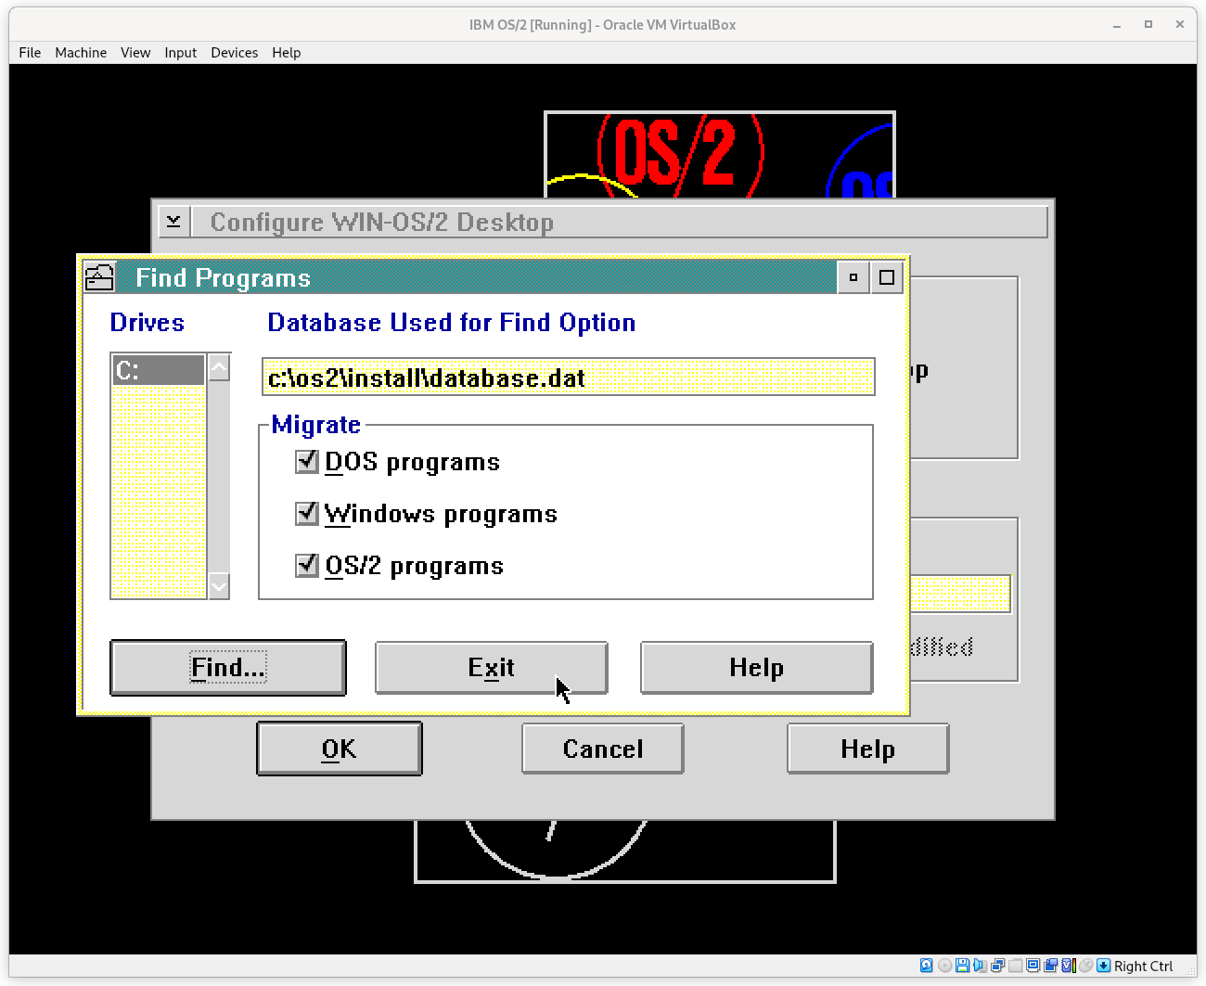This screenshot has height=986, width=1206.
Task: Click Exit in Find Programs
Action: 492,668
